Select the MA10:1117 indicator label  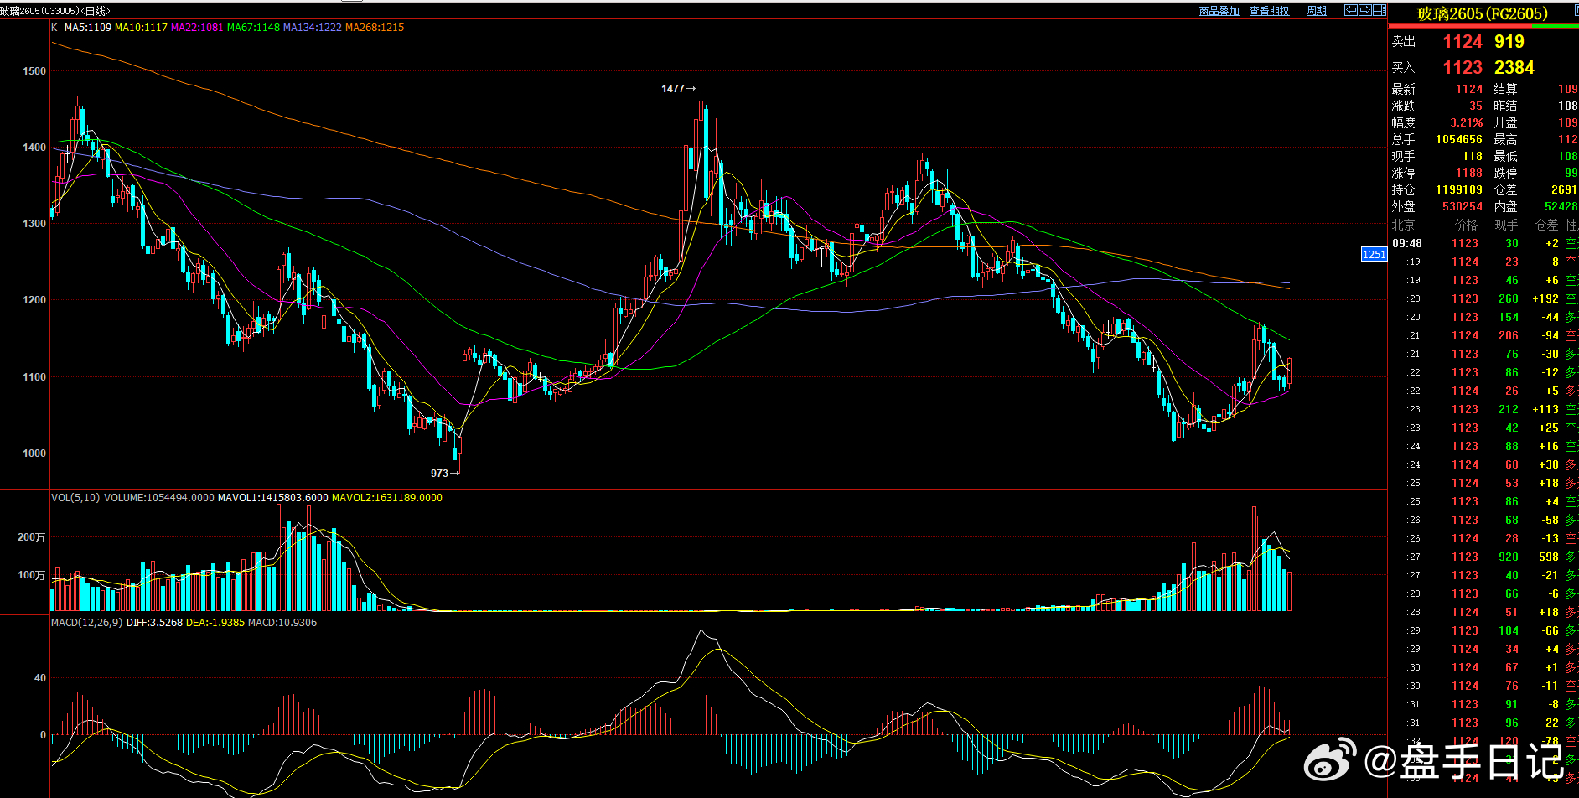(141, 28)
